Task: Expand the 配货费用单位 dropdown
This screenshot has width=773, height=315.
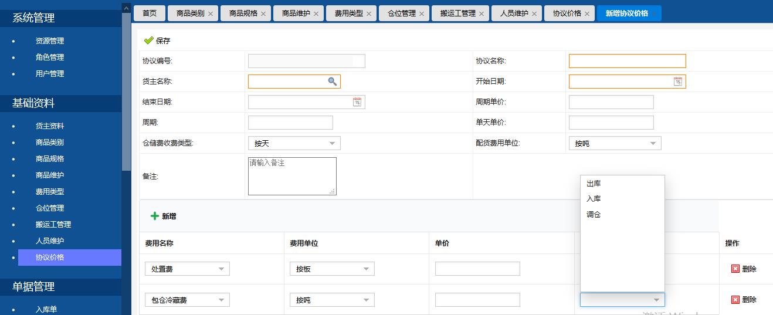Action: coord(653,143)
